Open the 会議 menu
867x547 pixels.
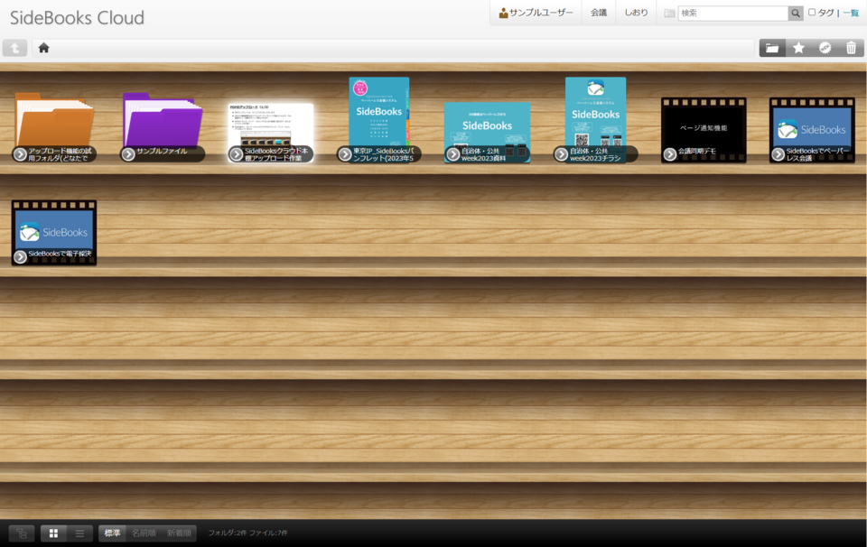click(599, 13)
